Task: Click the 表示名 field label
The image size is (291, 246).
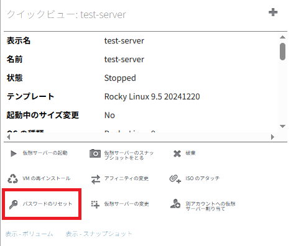Action: tap(19, 40)
